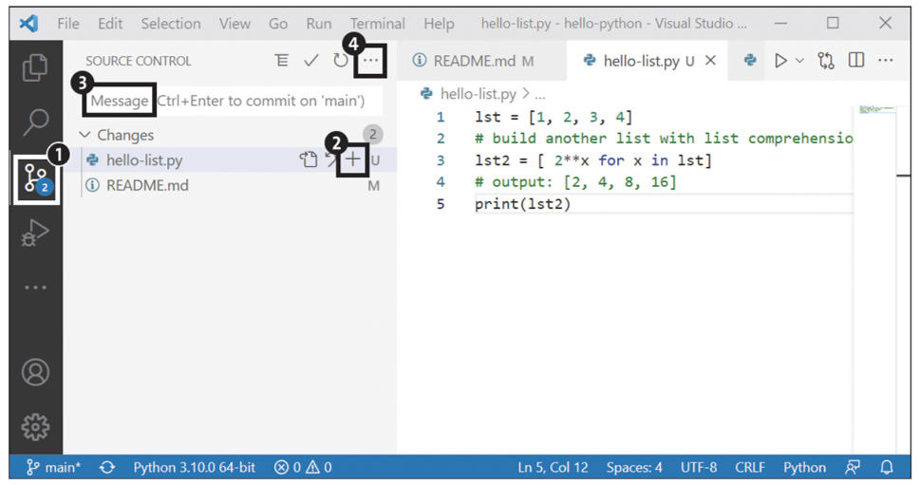
Task: Open the View menu
Action: click(234, 24)
